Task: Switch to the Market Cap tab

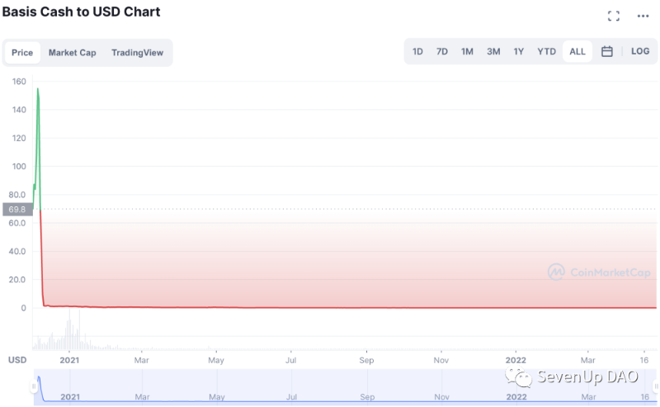Action: pyautogui.click(x=72, y=53)
